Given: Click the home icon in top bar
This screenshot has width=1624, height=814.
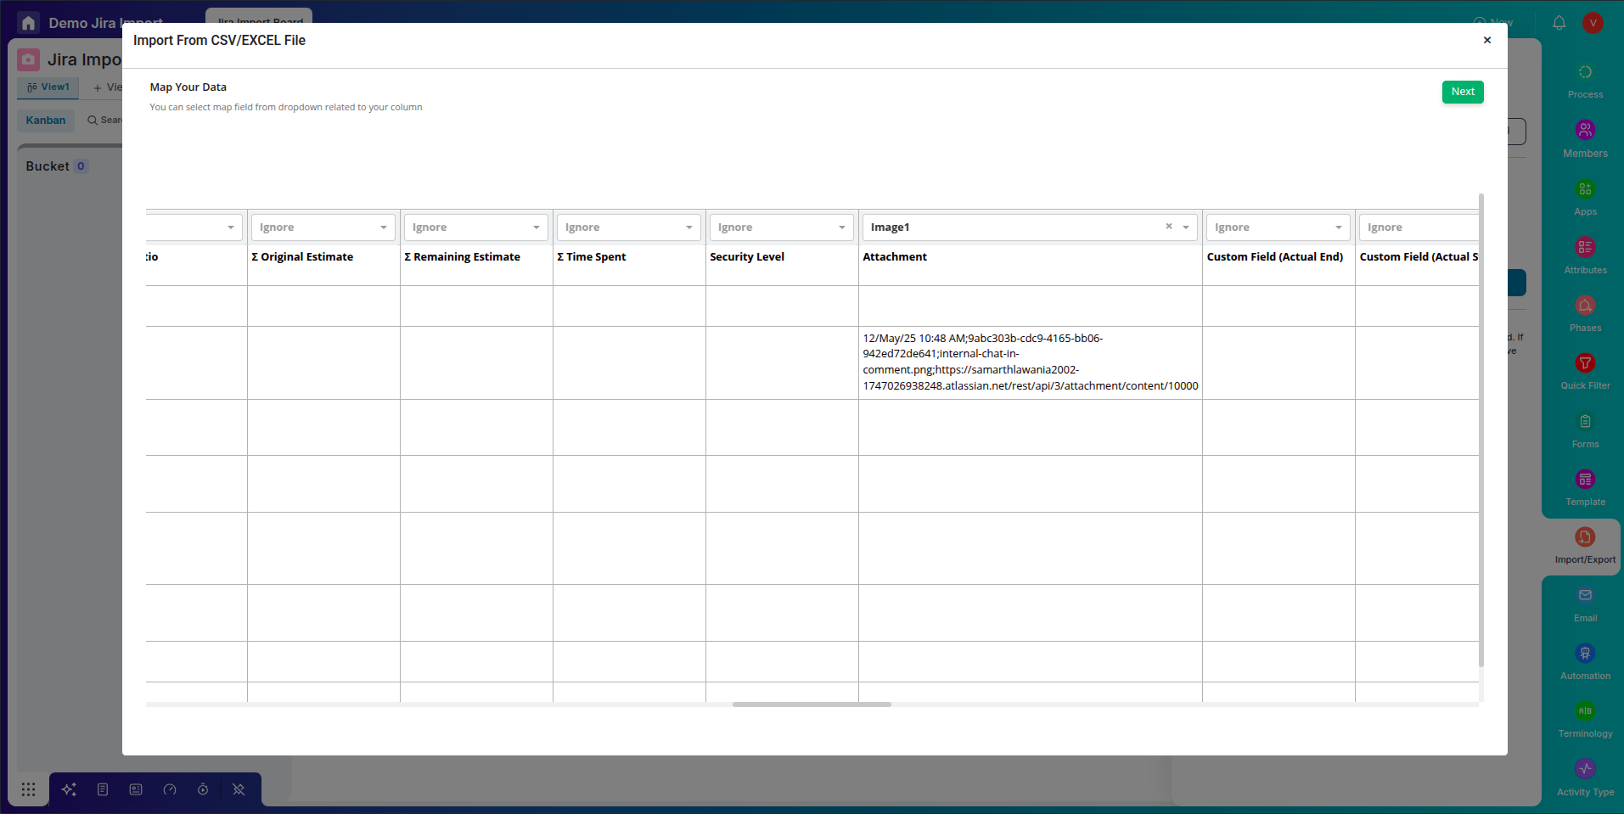Looking at the screenshot, I should tap(28, 23).
